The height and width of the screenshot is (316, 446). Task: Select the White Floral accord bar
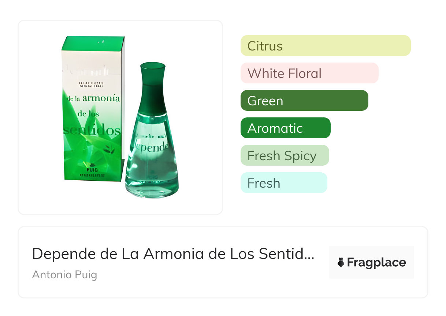[309, 73]
